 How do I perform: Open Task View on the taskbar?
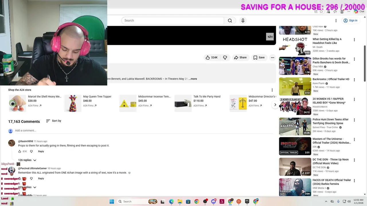tap(163, 201)
